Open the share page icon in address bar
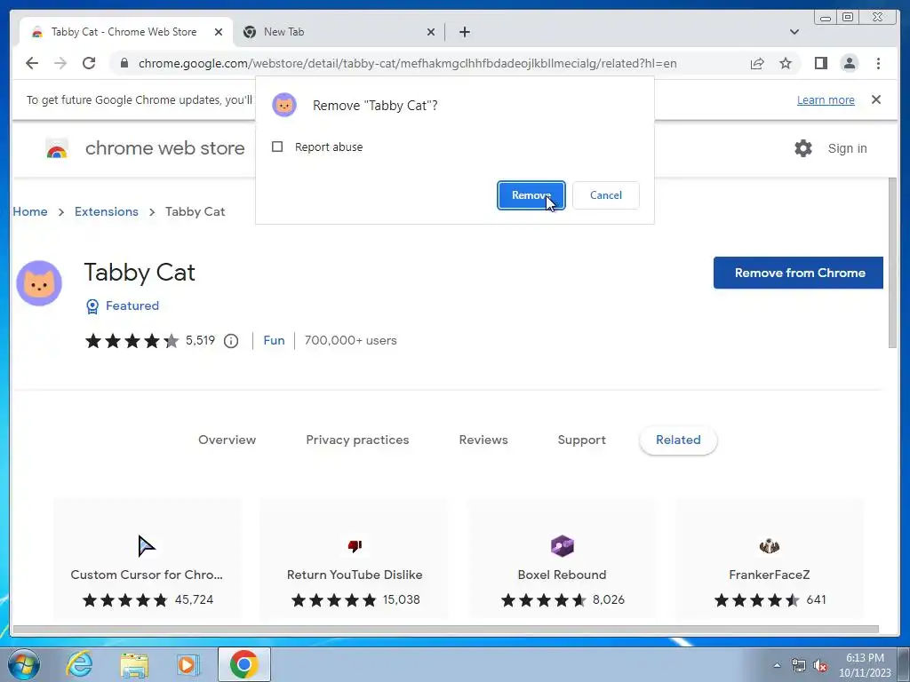 click(x=757, y=63)
